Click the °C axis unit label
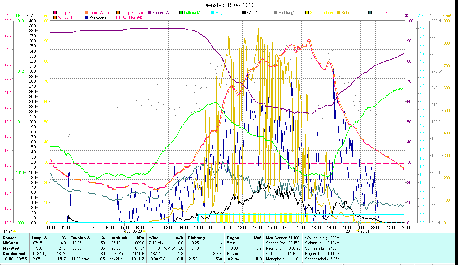 (x=9, y=16)
